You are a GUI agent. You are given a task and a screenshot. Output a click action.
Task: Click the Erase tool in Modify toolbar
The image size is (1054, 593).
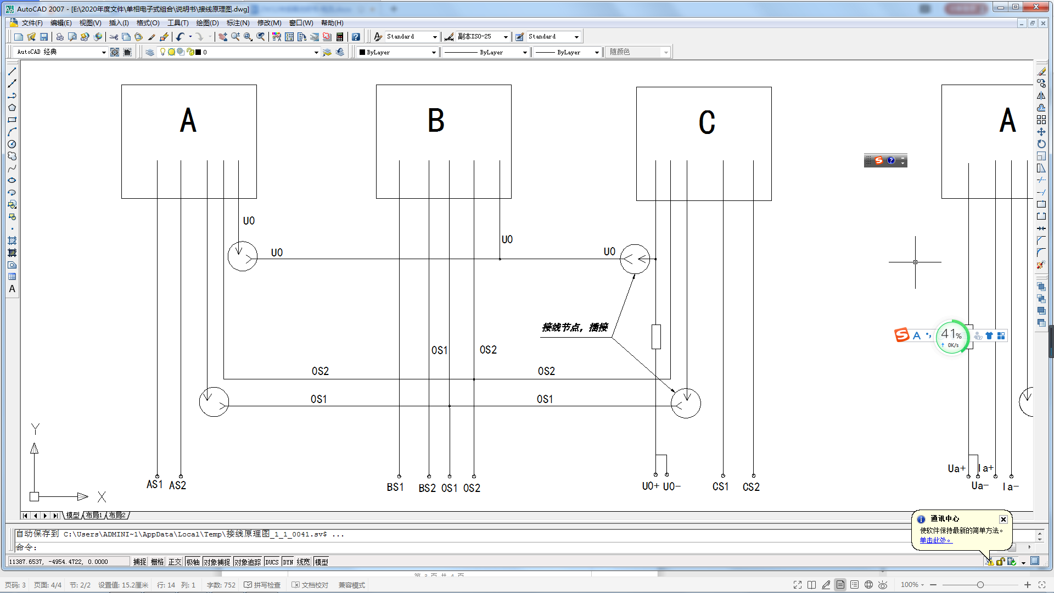tap(1041, 71)
